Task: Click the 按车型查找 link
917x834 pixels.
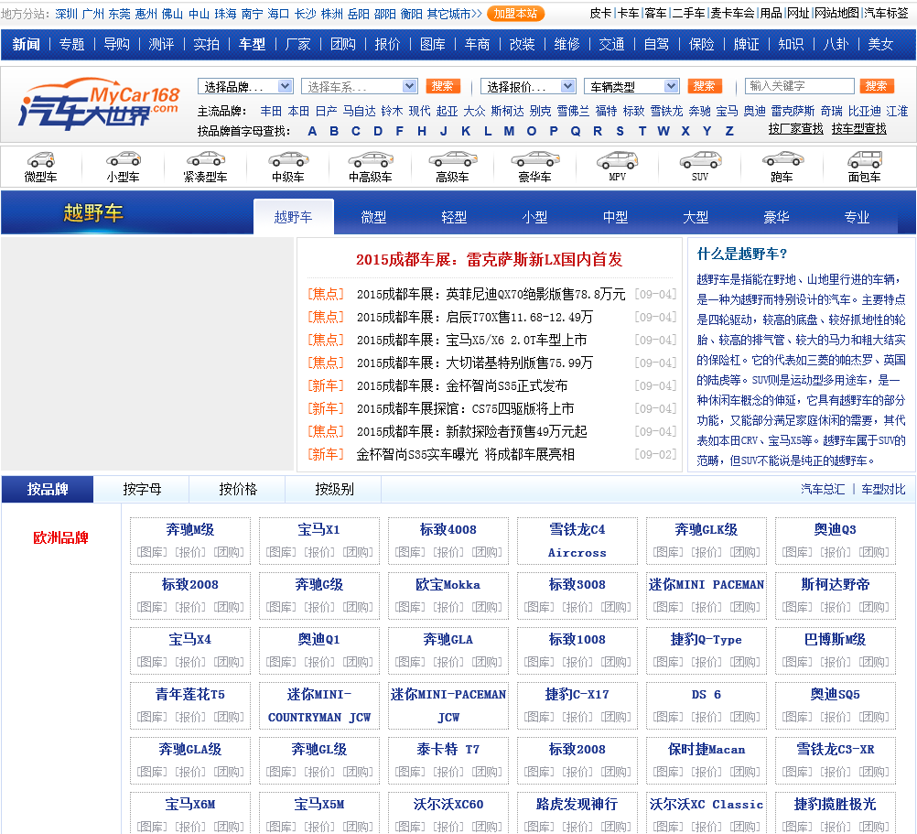Action: pyautogui.click(x=858, y=129)
